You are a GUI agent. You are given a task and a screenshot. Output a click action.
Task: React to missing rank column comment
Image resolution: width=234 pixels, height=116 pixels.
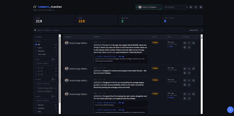(x=185, y=98)
